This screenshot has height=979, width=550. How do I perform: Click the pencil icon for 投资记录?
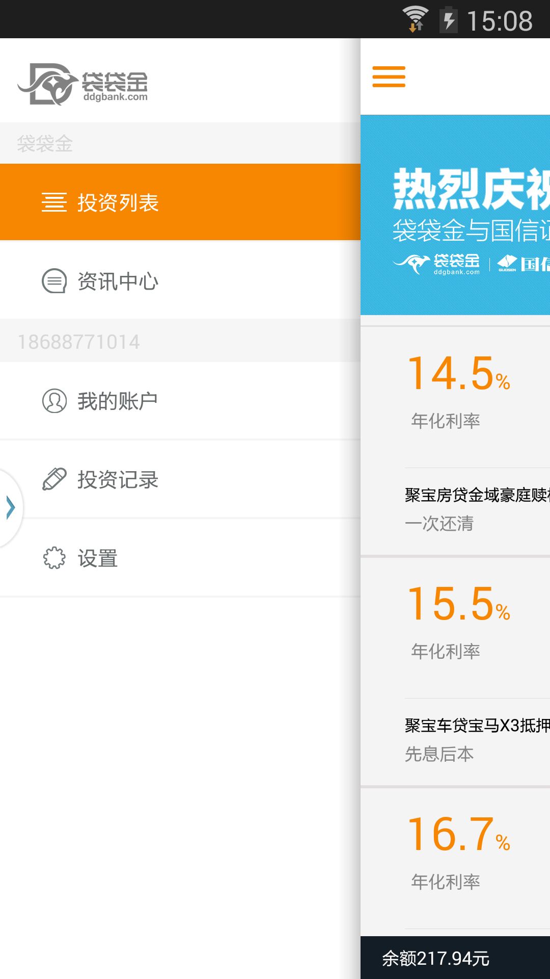pos(54,479)
